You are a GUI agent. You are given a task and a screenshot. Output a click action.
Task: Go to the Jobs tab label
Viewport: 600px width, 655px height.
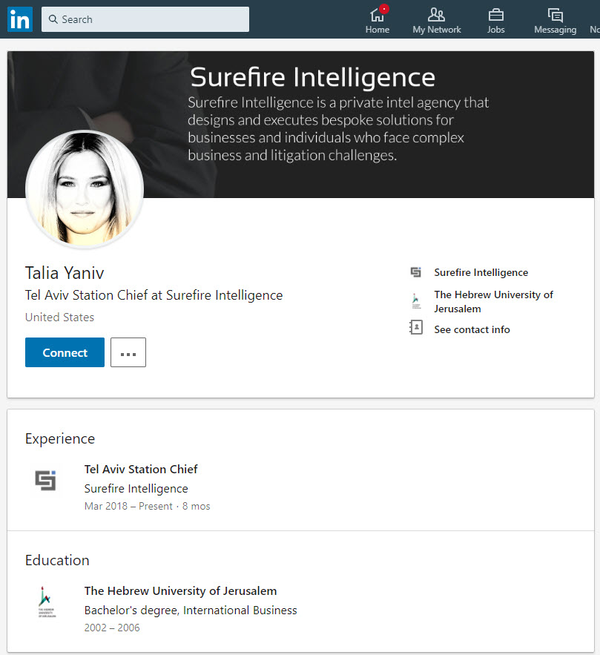click(496, 30)
